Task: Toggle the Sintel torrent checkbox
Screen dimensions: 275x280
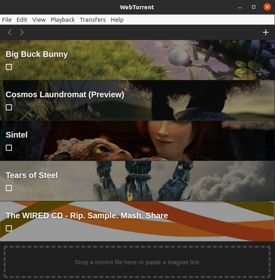Action: tap(9, 148)
